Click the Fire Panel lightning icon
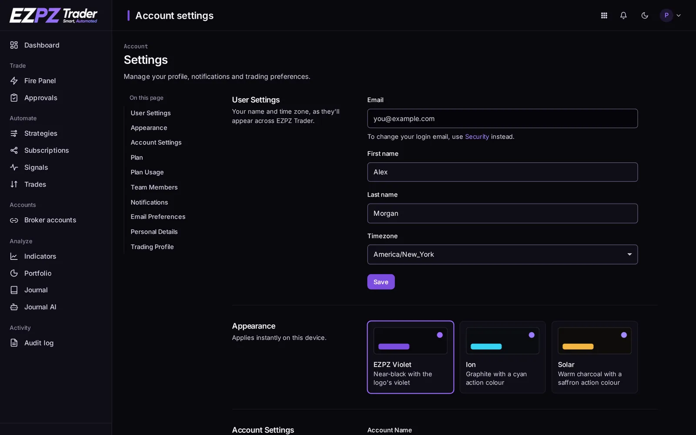 pyautogui.click(x=14, y=81)
